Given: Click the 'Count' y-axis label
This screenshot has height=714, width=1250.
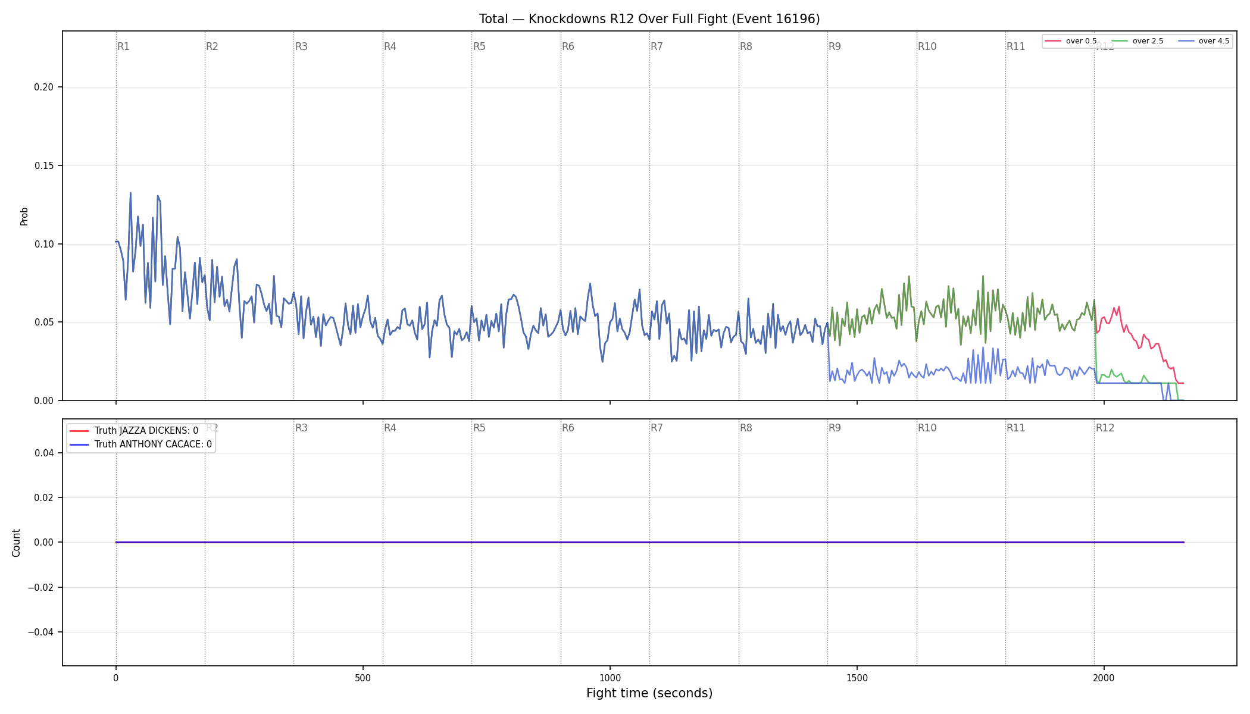Looking at the screenshot, I should [x=16, y=543].
